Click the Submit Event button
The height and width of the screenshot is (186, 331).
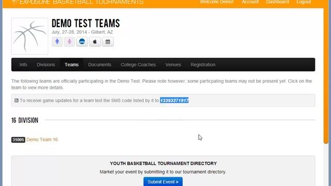pyautogui.click(x=163, y=181)
